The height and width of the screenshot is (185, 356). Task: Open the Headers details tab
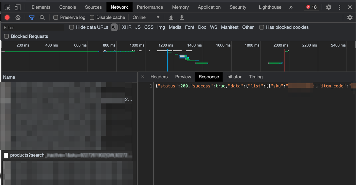159,77
